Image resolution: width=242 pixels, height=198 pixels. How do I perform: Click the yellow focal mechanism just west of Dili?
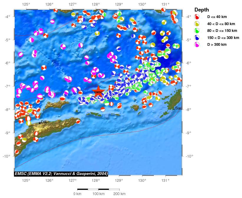tap(28, 123)
